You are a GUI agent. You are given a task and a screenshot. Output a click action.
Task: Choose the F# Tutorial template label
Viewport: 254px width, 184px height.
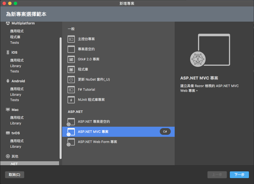click(x=87, y=90)
